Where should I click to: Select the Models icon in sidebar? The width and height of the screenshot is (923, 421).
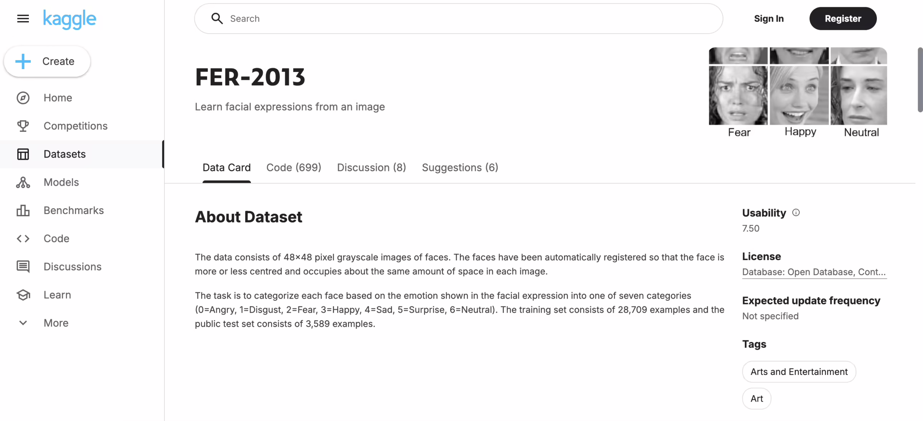[23, 182]
